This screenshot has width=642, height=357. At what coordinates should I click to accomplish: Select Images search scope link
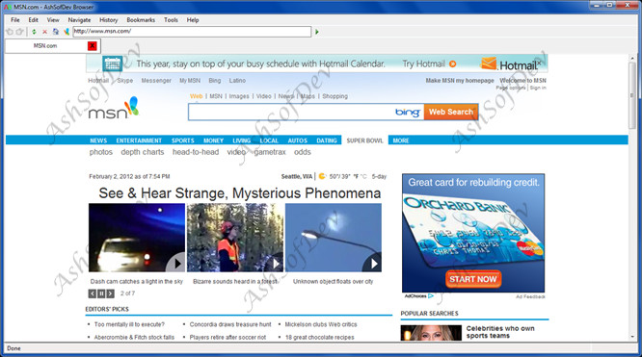click(239, 96)
